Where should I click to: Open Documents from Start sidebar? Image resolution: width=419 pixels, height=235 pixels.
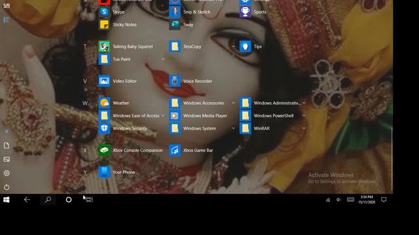coord(7,146)
